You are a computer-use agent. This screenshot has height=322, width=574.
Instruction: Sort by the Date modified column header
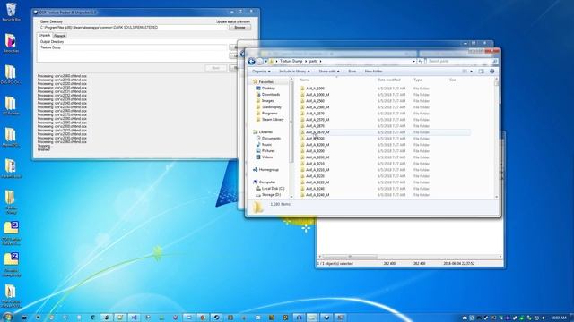(x=388, y=80)
